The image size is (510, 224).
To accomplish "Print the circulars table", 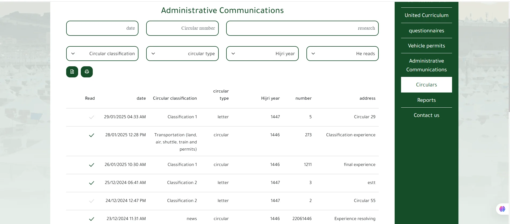I will click(x=87, y=72).
